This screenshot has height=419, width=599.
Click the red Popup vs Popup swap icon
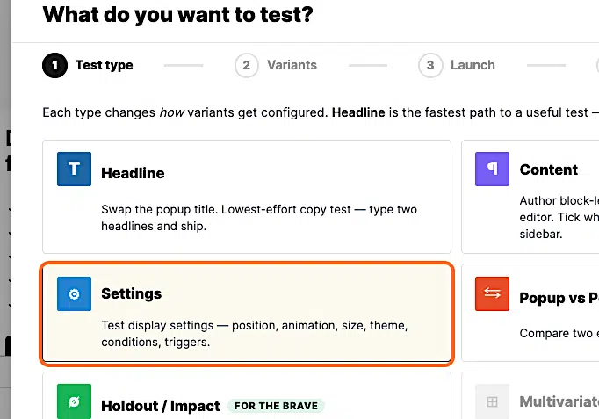[492, 293]
